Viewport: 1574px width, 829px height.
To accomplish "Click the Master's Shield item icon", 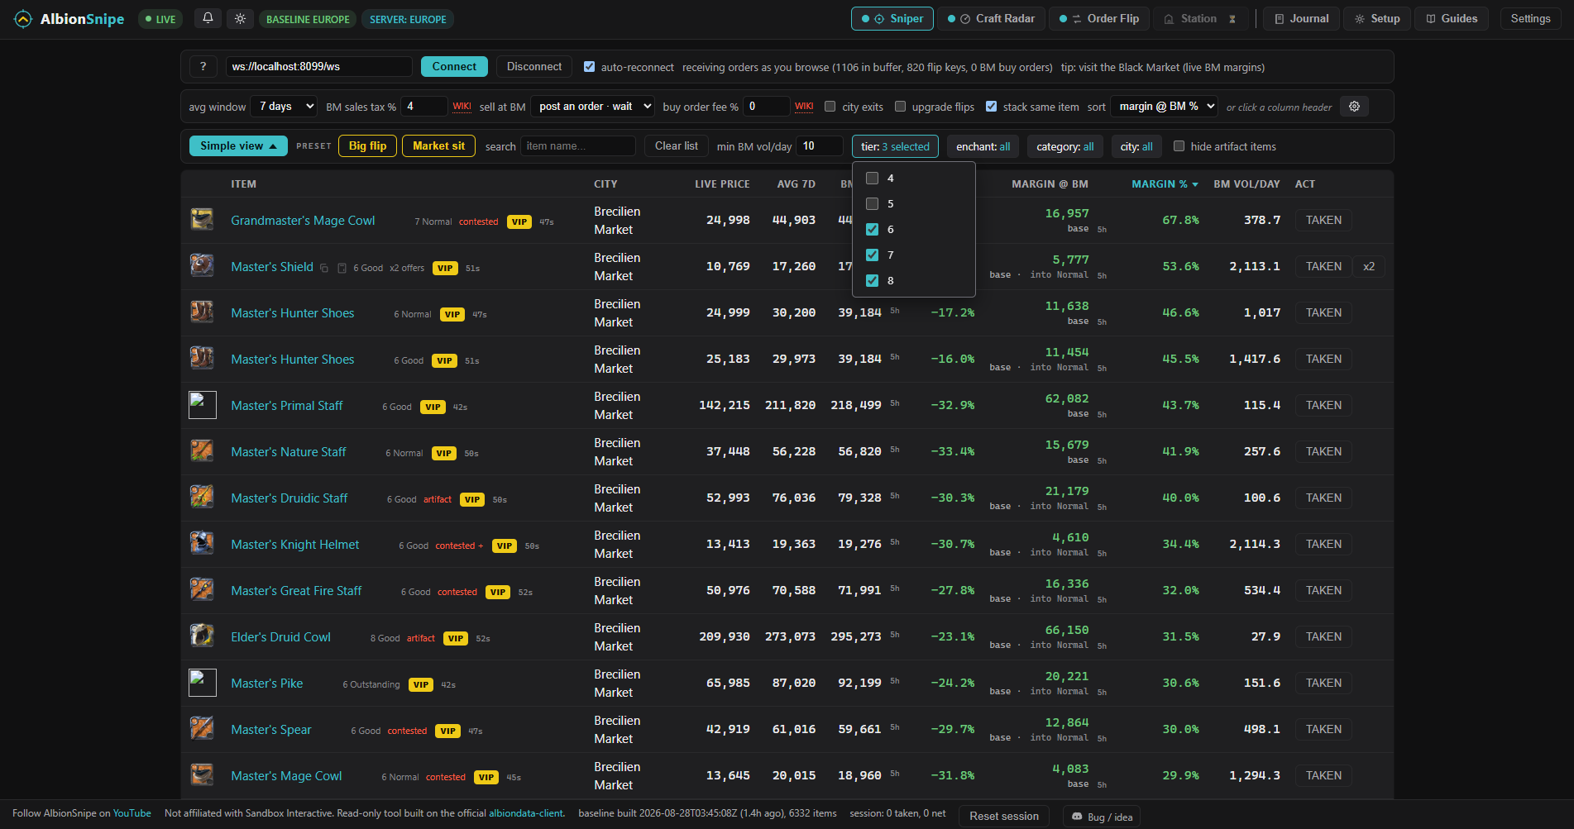I will 202,266.
